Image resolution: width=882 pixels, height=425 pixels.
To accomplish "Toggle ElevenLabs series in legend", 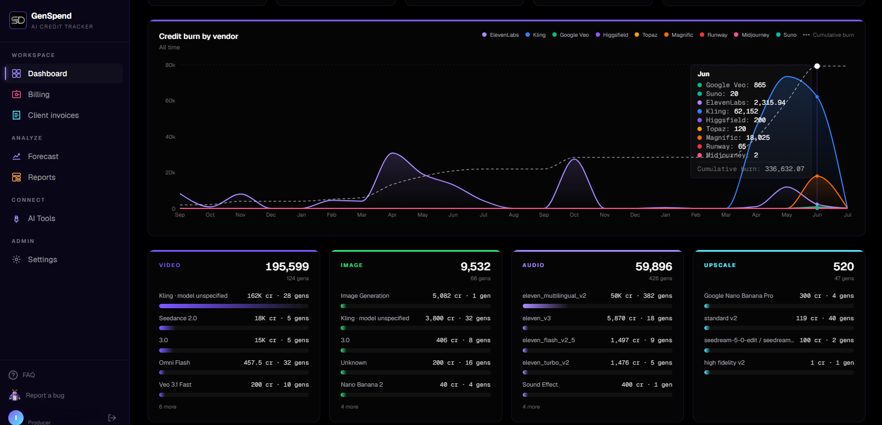I will click(x=500, y=35).
